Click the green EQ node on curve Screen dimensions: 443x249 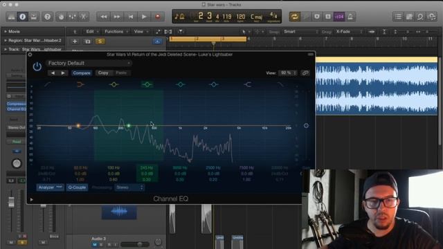click(x=129, y=126)
